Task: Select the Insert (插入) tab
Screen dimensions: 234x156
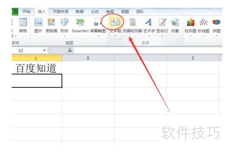Action: pyautogui.click(x=42, y=11)
